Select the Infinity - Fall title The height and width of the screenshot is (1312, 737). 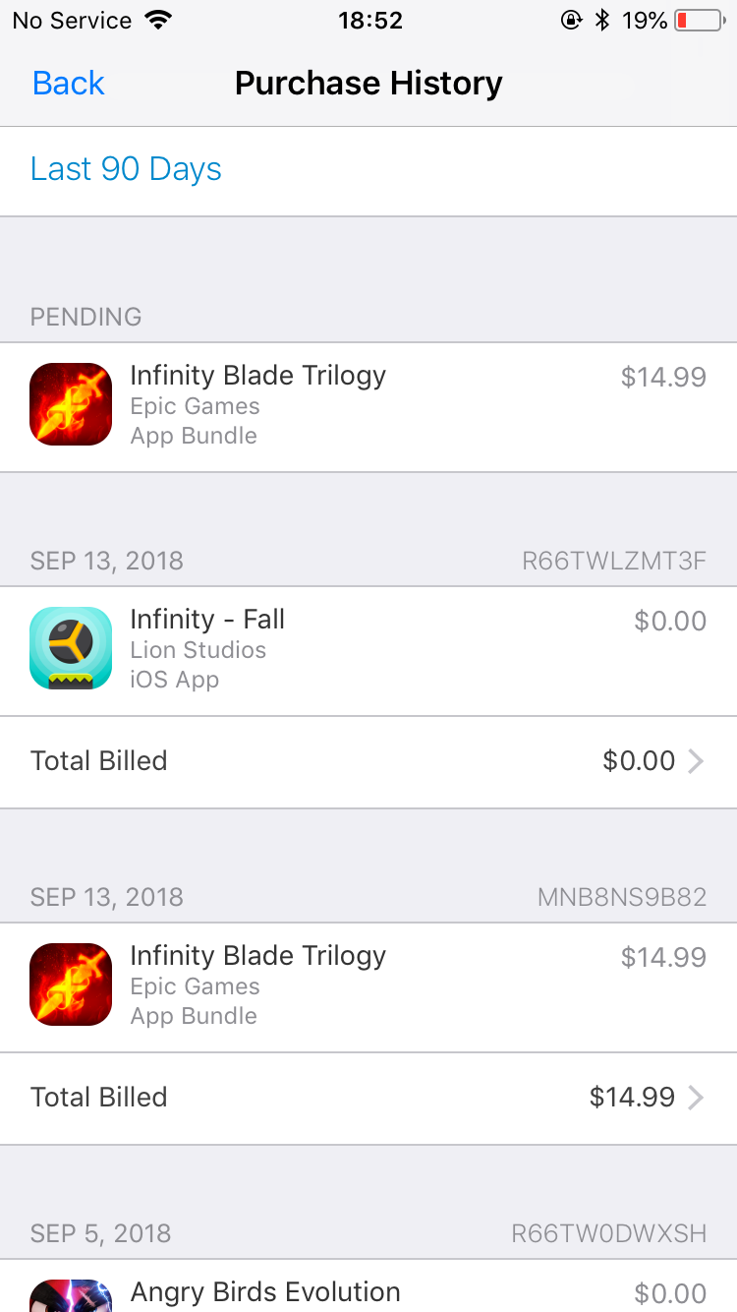[207, 620]
